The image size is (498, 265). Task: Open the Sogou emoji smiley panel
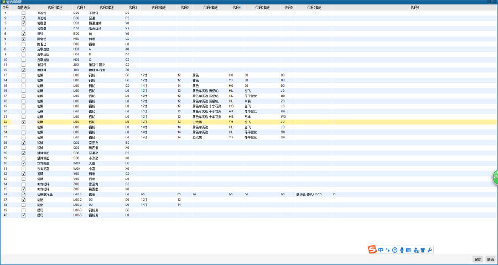[x=395, y=250]
